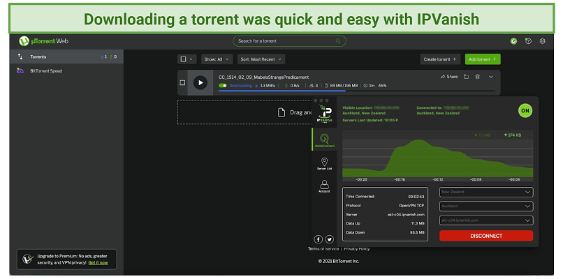Click the torrent name CC_1914_02_09_MabelsStrangePredicament
Viewport: 563px width, 279px height.
click(x=263, y=77)
